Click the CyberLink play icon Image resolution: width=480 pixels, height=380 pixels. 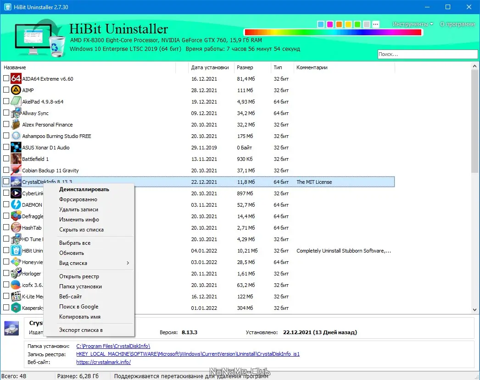click(16, 193)
